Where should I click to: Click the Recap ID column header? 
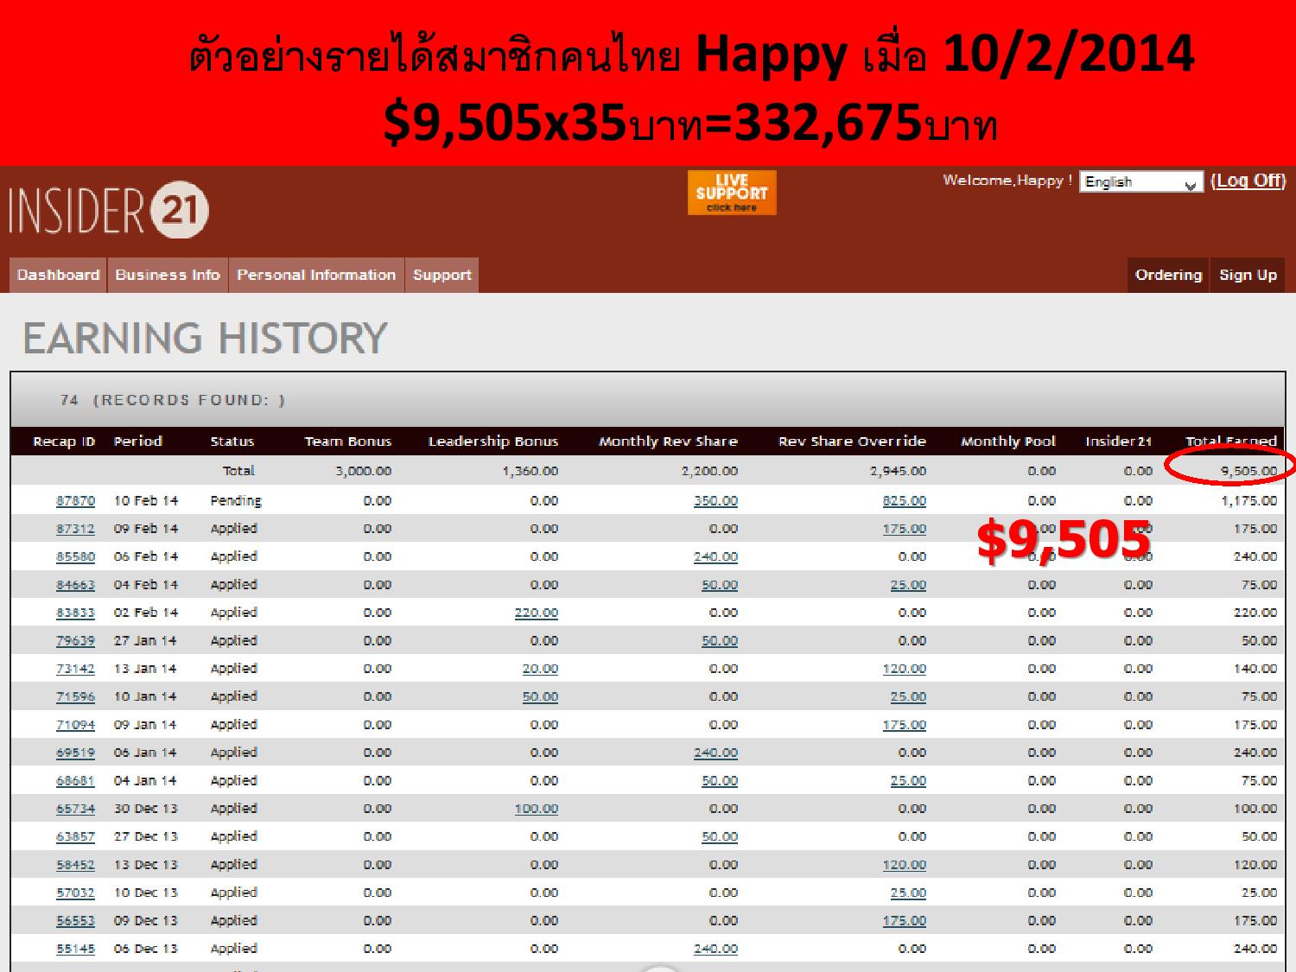(64, 442)
